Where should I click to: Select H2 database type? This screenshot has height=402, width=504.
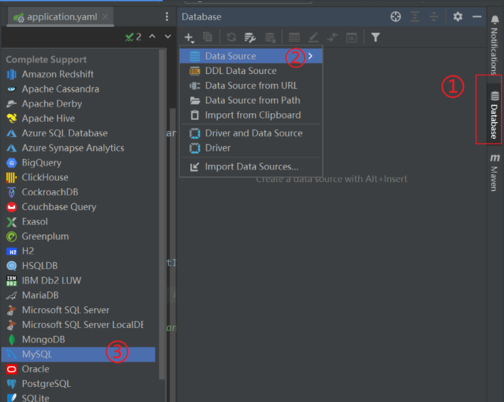click(78, 251)
